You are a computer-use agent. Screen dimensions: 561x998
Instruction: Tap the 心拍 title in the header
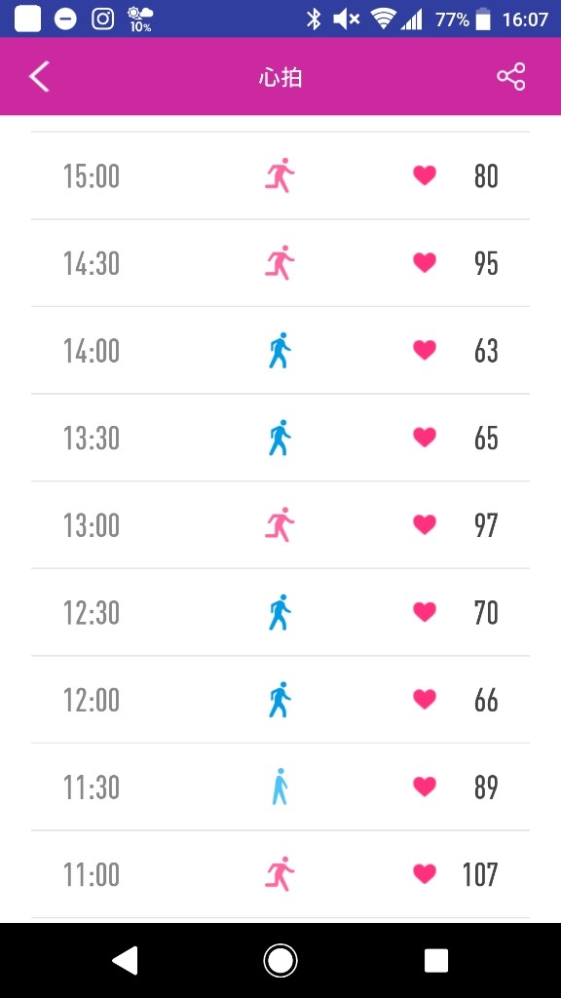[280, 78]
